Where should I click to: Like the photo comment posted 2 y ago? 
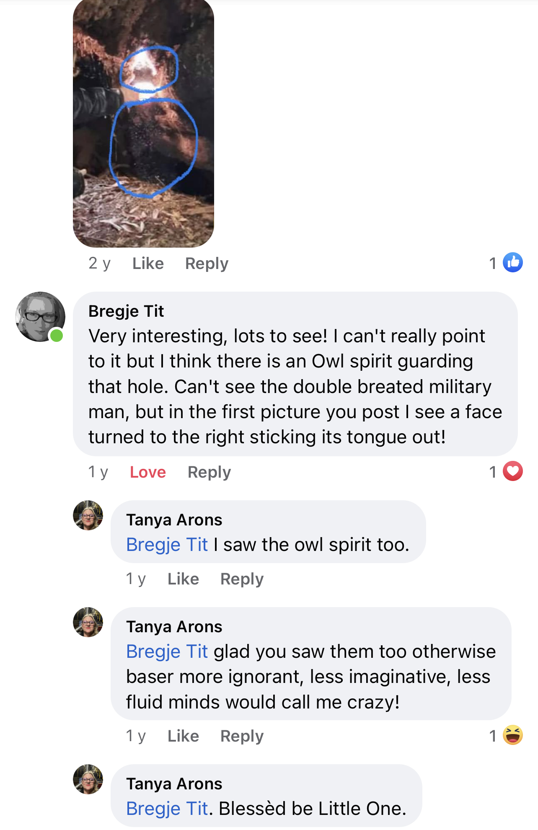coord(148,264)
